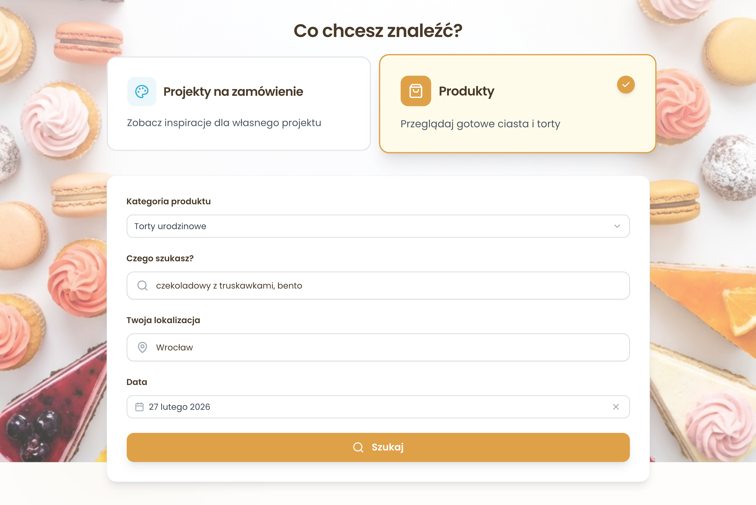Click the palette icon for custom projects
Image resolution: width=756 pixels, height=505 pixels.
tap(142, 92)
